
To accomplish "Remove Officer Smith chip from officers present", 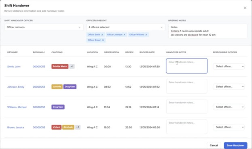I will tap(102, 35).
